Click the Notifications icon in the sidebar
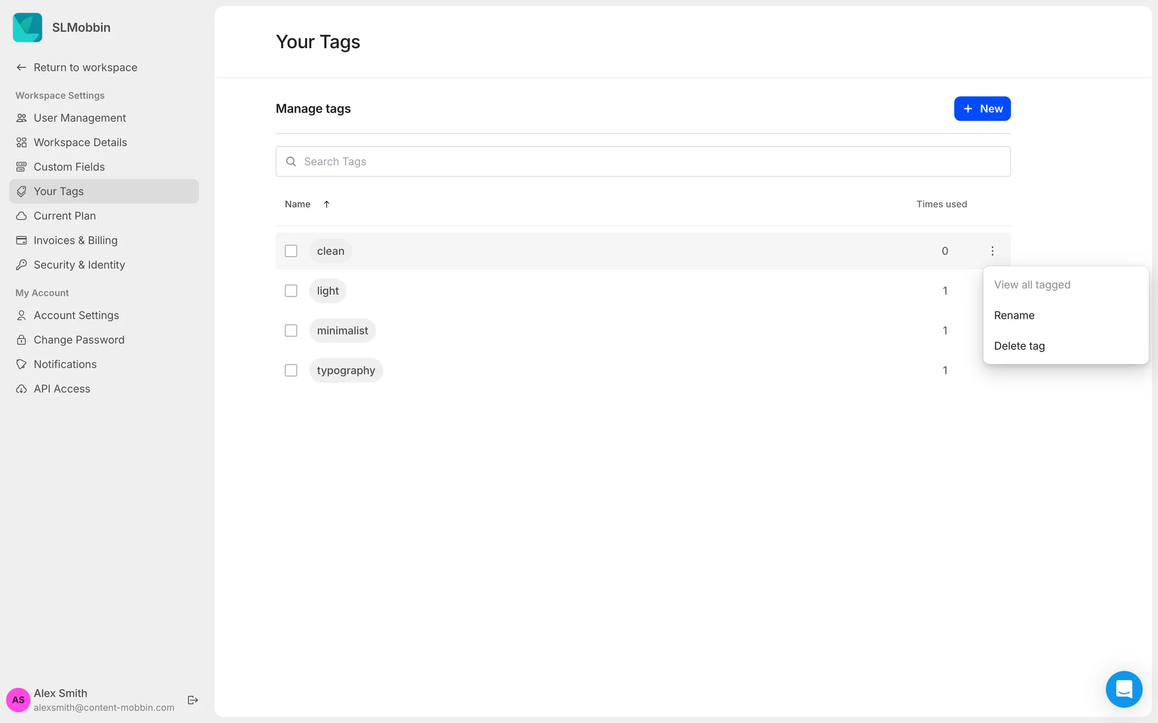Viewport: 1158px width, 723px height. (22, 365)
